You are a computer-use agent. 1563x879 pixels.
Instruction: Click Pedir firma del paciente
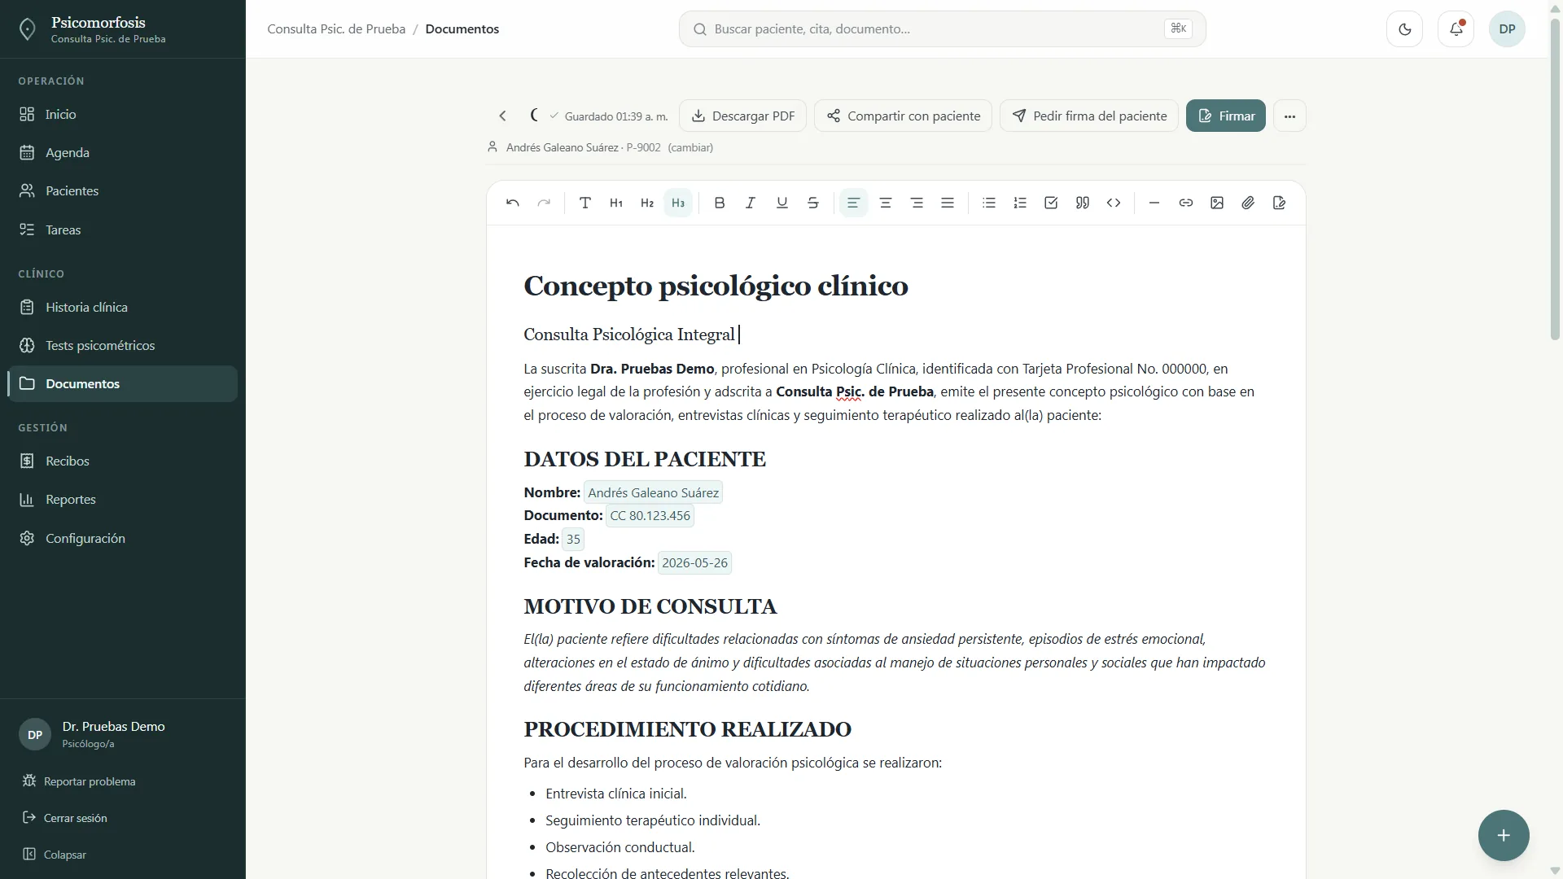(x=1089, y=116)
